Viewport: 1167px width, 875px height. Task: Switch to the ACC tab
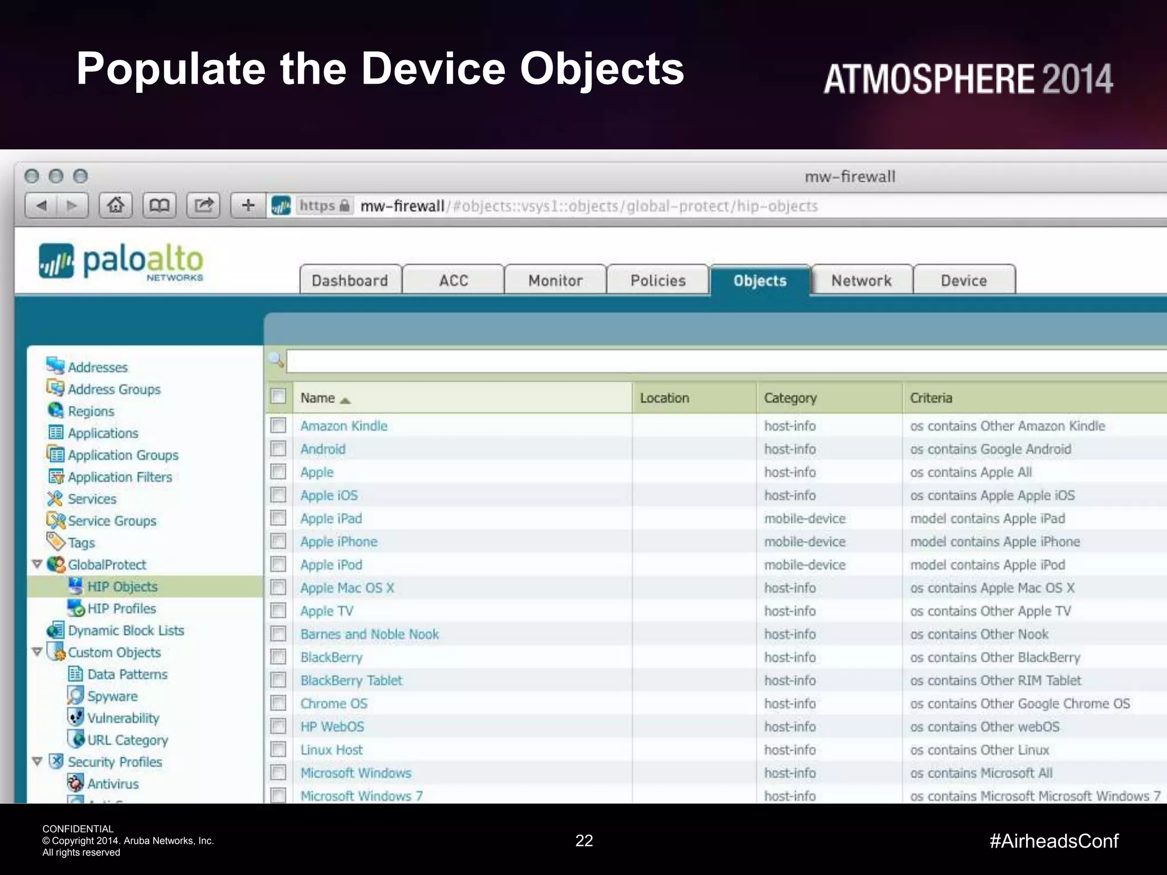pyautogui.click(x=454, y=280)
